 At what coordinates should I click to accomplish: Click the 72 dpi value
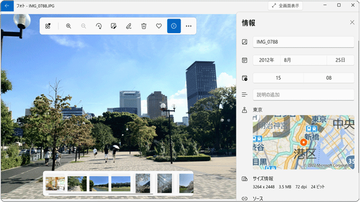tap(301, 187)
